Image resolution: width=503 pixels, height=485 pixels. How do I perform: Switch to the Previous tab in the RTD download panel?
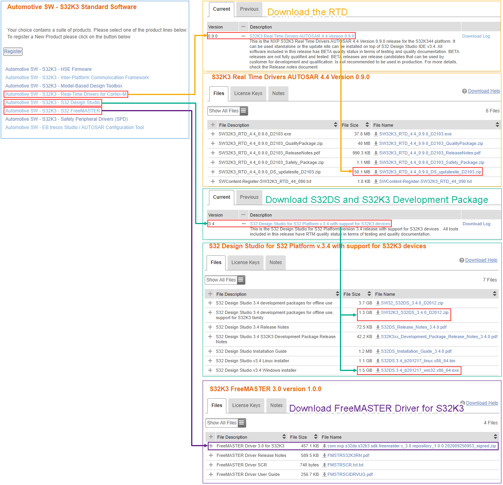tap(249, 9)
